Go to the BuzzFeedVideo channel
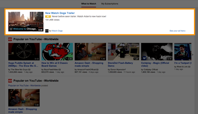 click(51, 69)
